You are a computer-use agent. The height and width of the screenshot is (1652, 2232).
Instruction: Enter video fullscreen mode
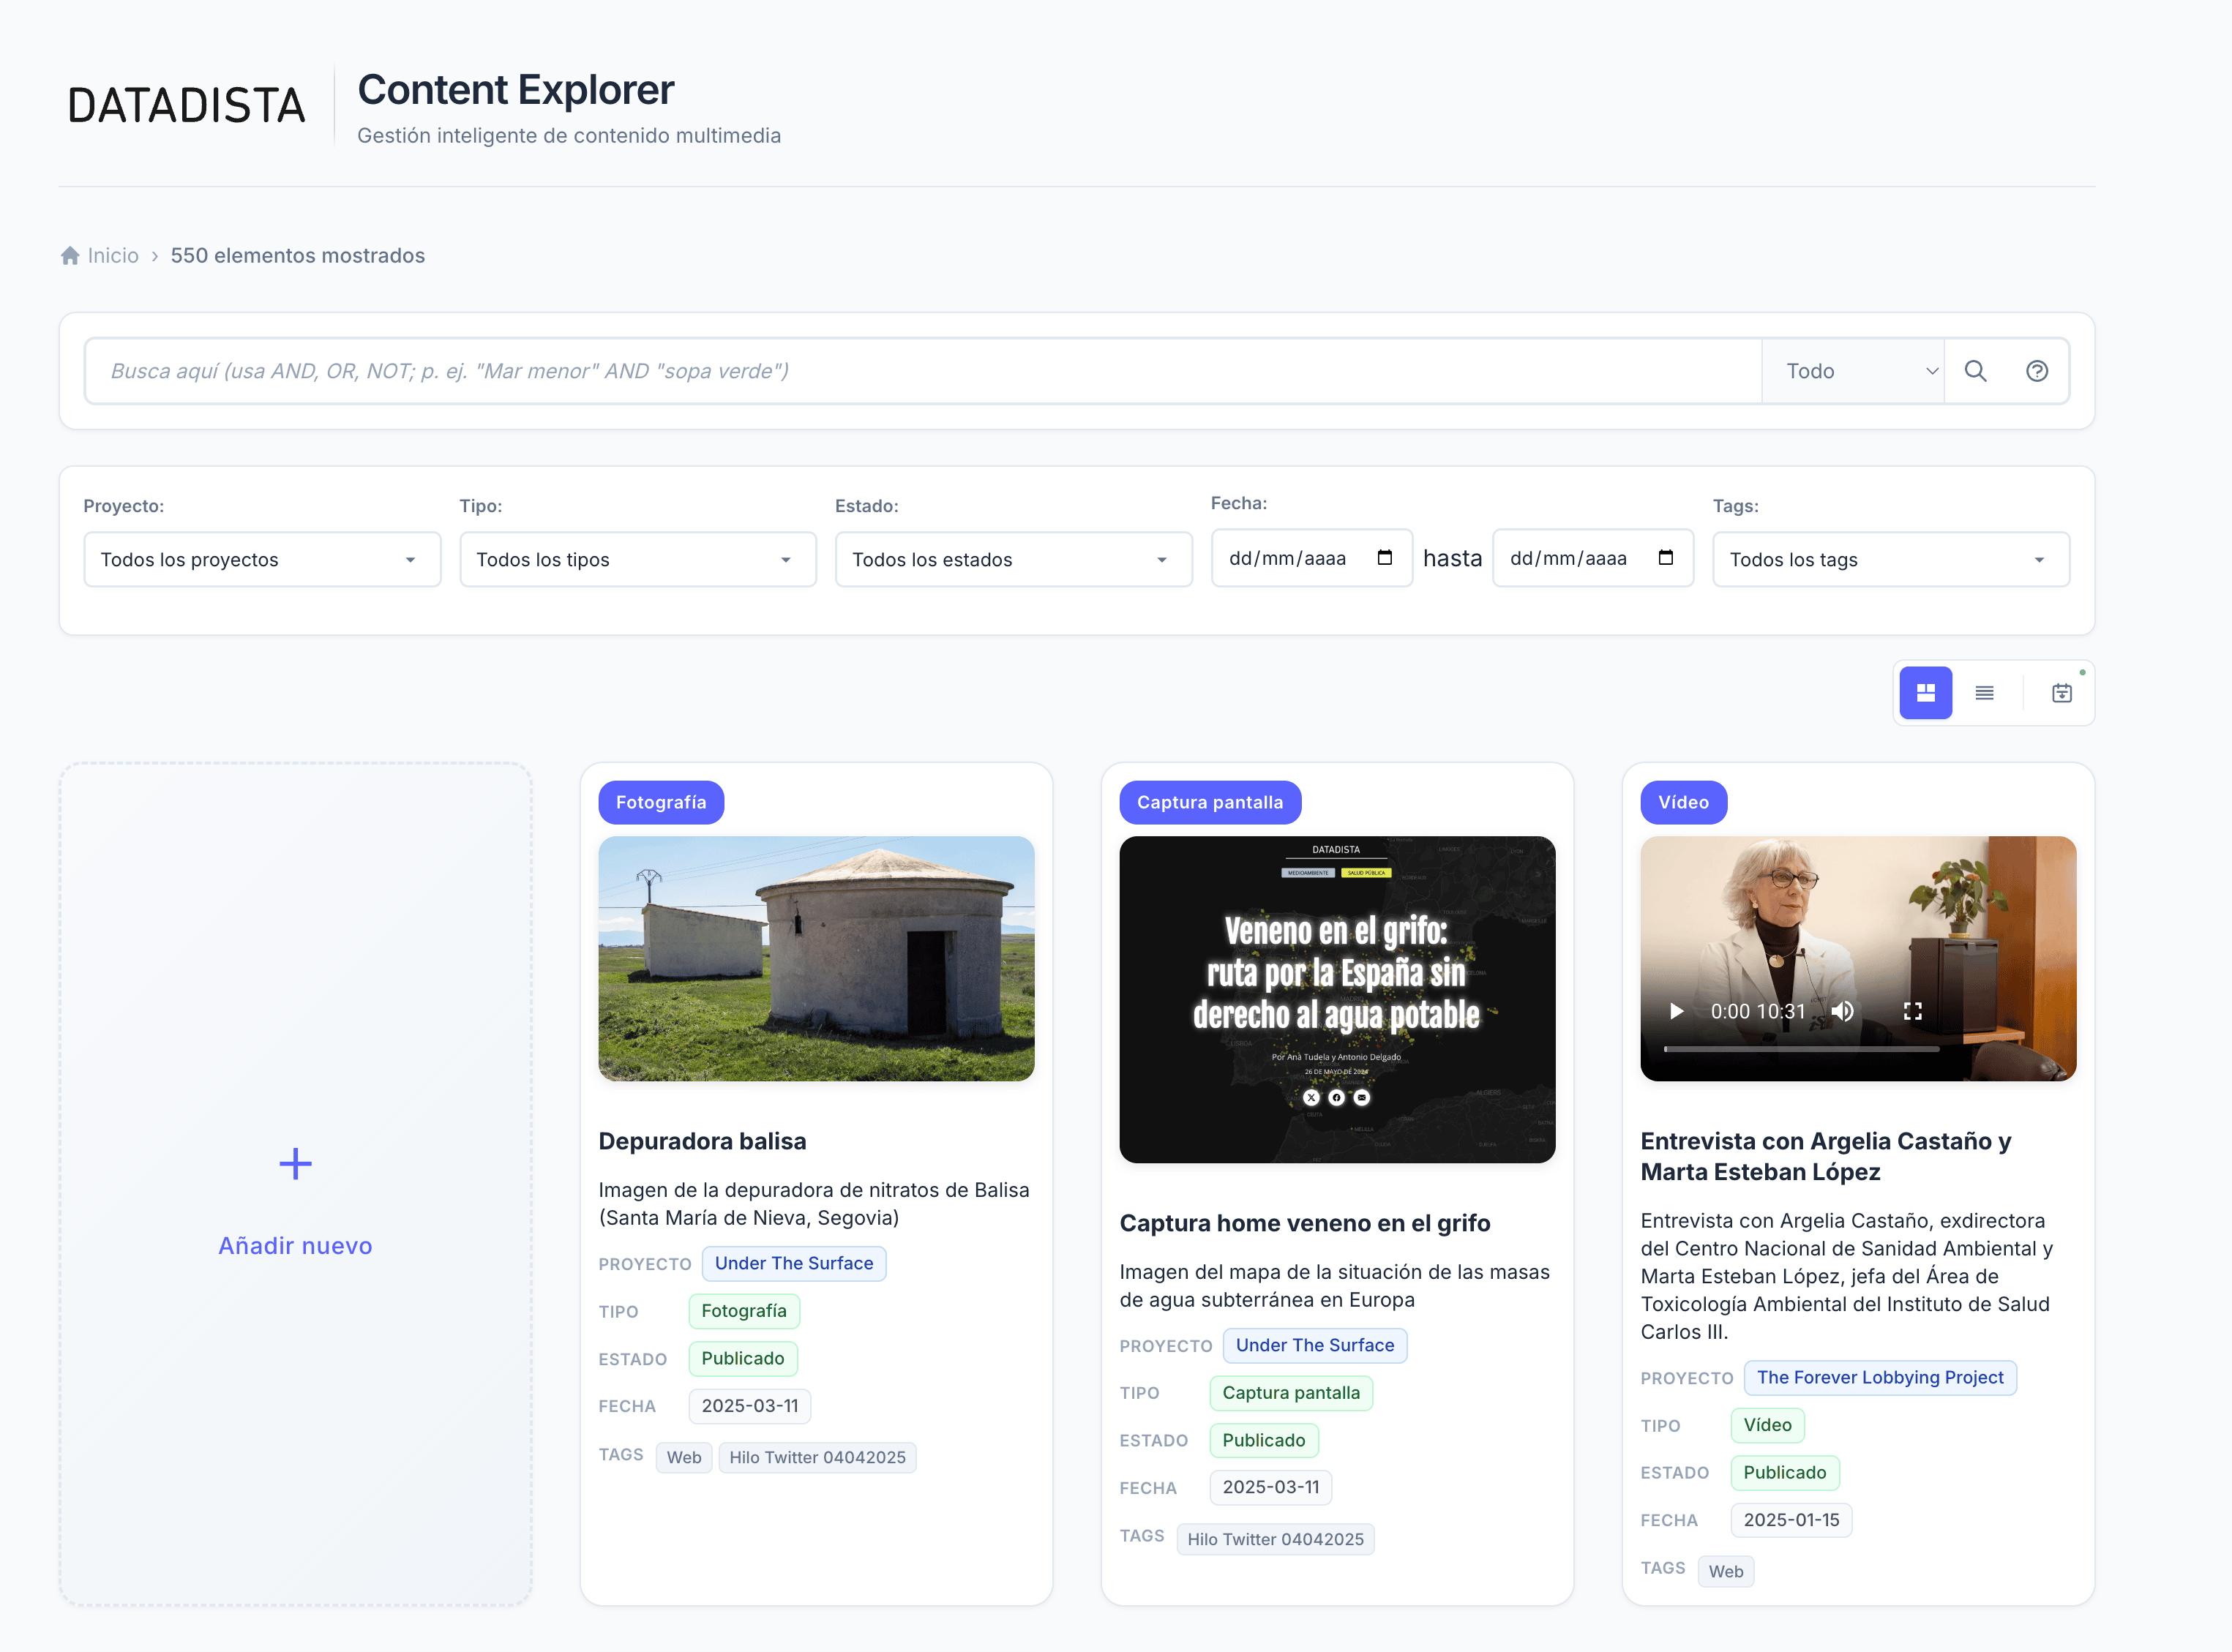pyautogui.click(x=1912, y=1011)
